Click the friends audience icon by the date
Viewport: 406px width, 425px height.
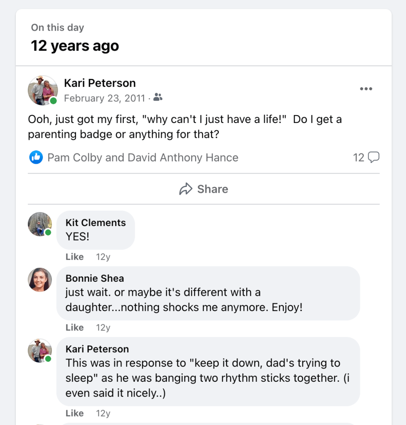(x=158, y=98)
